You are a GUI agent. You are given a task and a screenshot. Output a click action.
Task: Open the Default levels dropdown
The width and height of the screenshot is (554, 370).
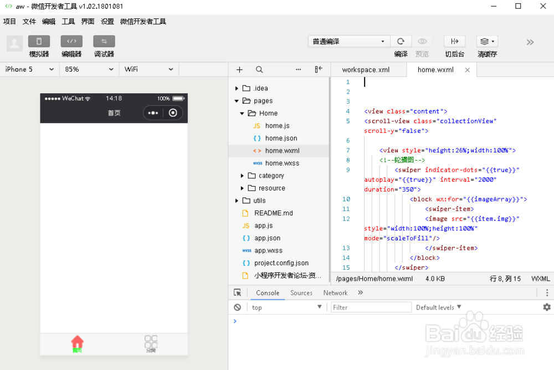point(438,307)
